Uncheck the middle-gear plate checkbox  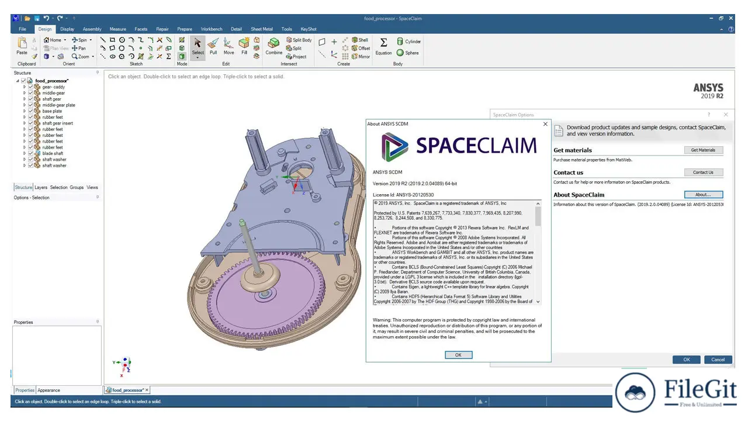pos(31,105)
